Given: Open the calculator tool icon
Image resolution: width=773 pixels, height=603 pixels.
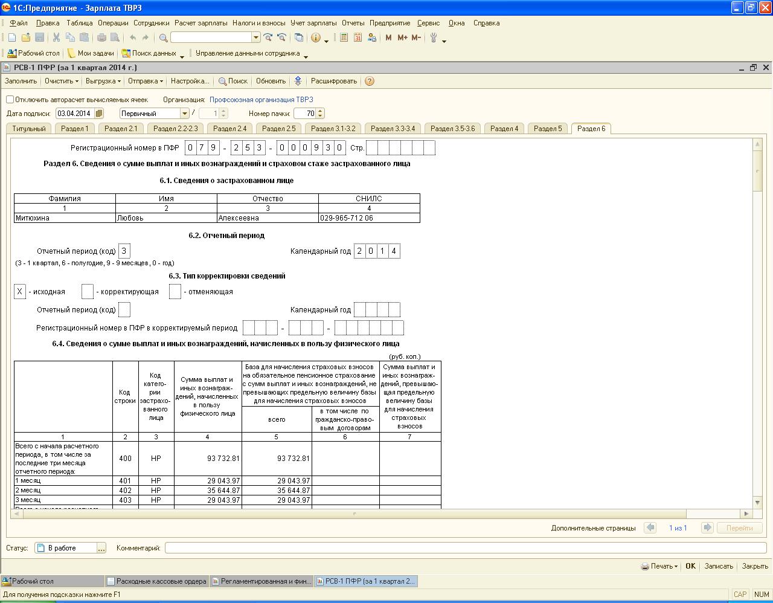Looking at the screenshot, I should pos(344,37).
